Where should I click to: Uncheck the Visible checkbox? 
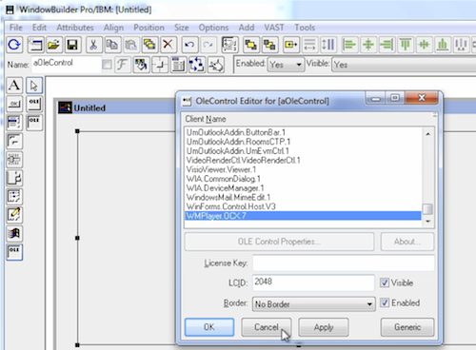pos(385,282)
